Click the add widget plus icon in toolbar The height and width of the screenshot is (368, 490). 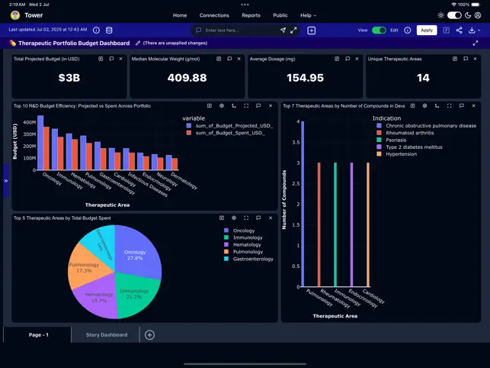312,31
